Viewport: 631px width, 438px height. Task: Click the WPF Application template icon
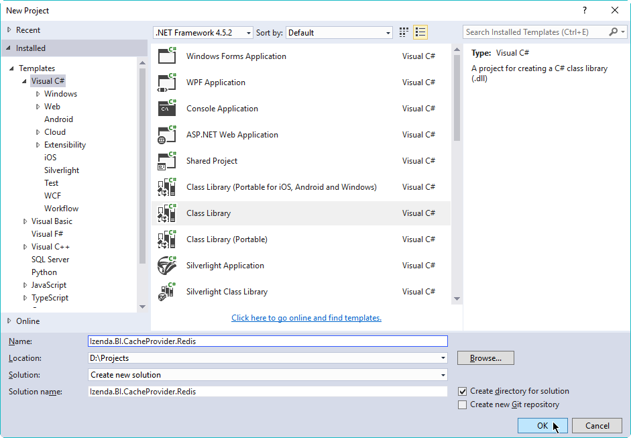click(x=167, y=82)
